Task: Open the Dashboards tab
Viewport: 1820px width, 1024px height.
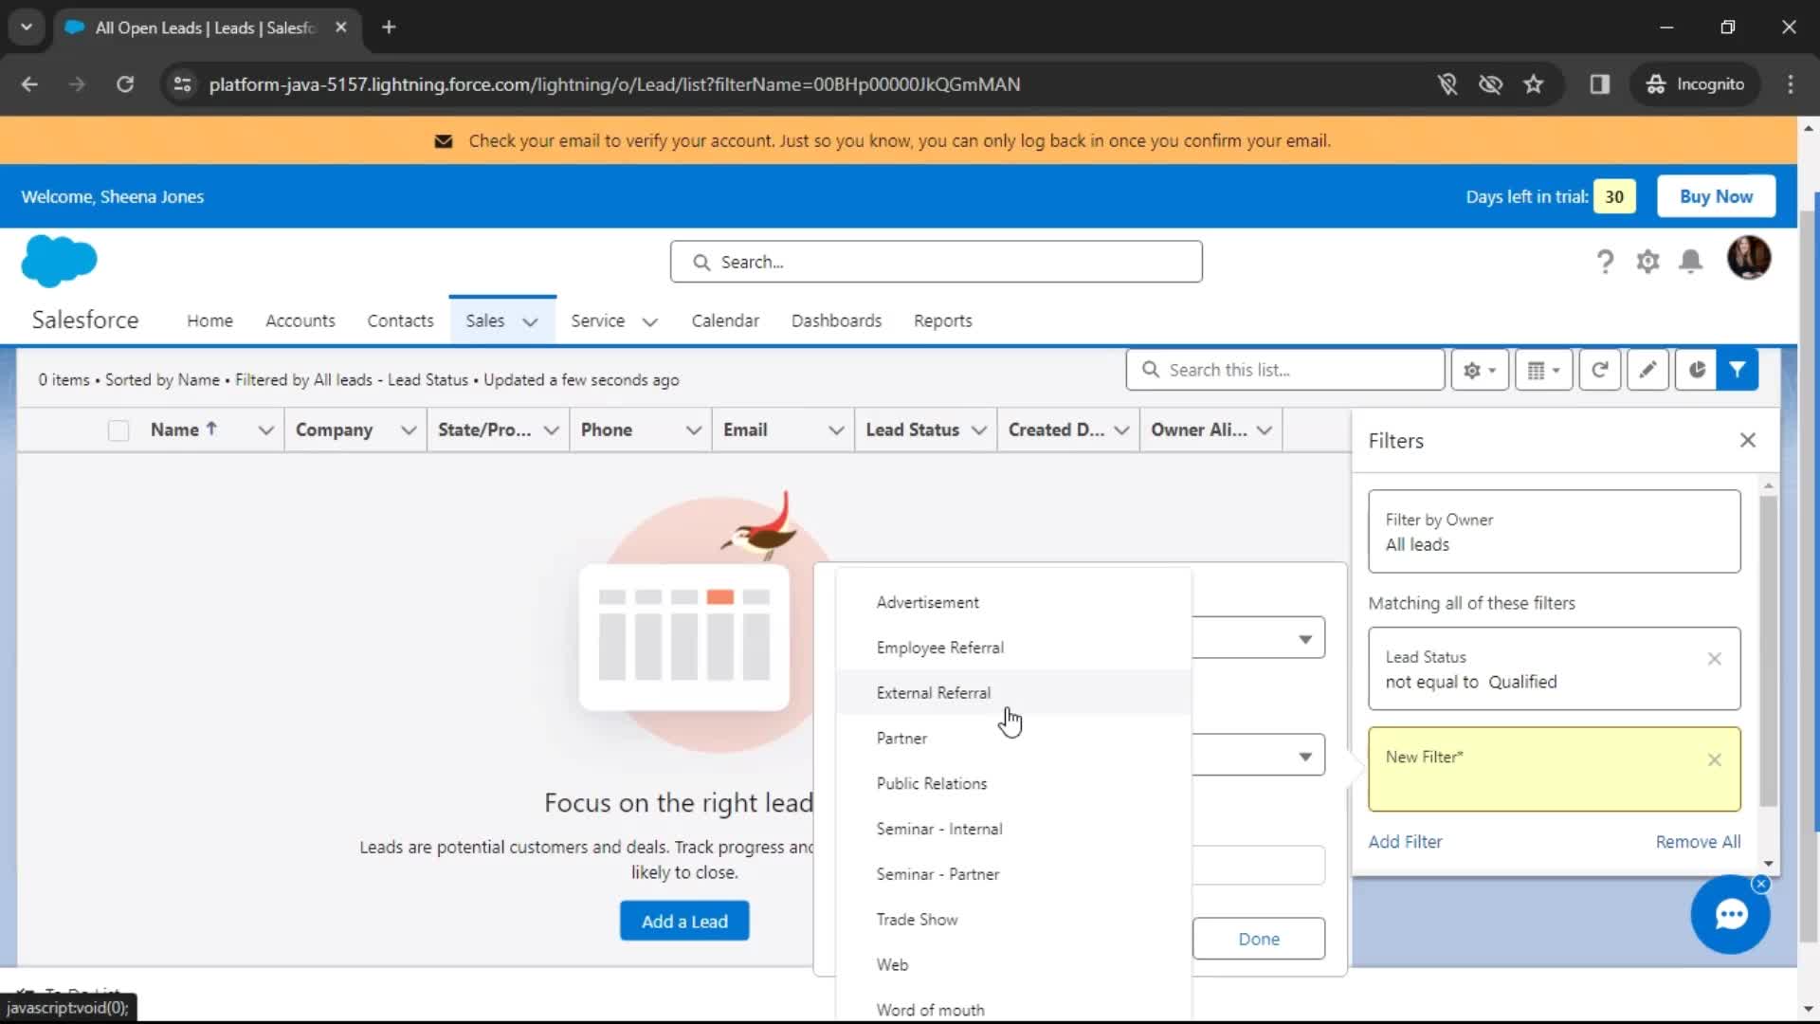Action: [x=836, y=320]
